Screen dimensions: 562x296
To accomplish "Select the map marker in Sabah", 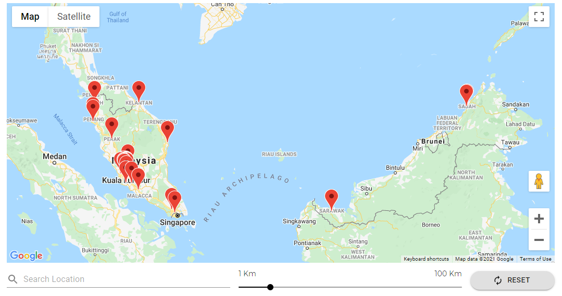I will pos(466,93).
